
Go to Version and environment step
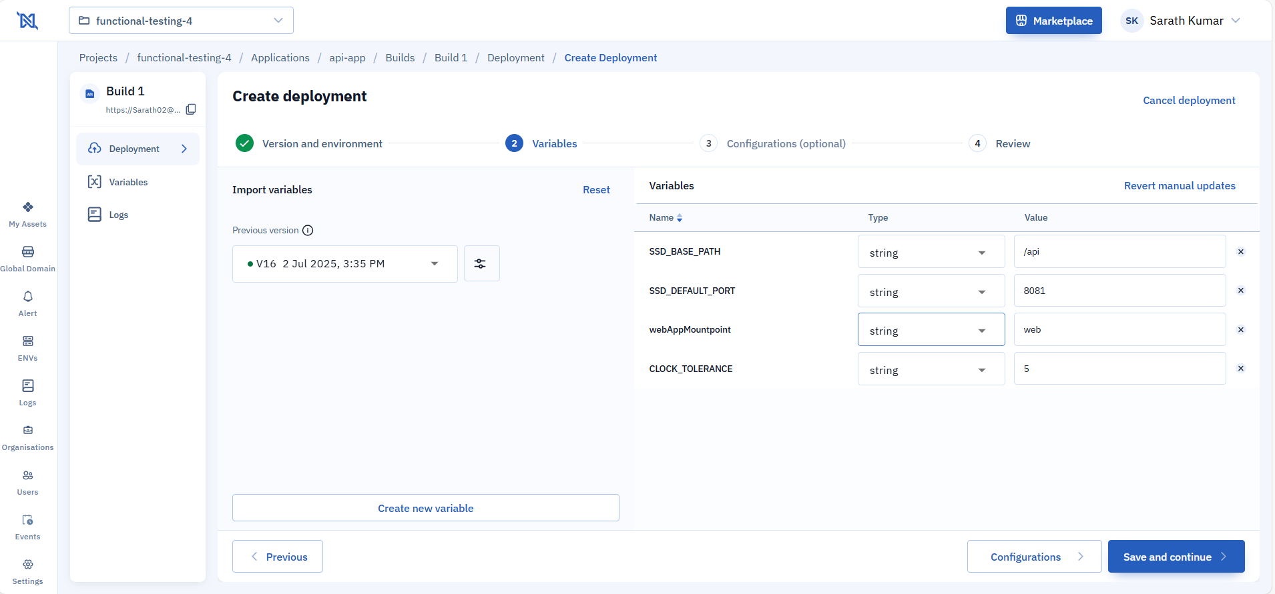pyautogui.click(x=309, y=143)
